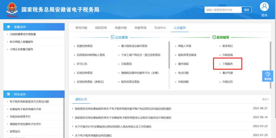Click the date 2023-06-21
This screenshot has height=138, width=276.
260,108
